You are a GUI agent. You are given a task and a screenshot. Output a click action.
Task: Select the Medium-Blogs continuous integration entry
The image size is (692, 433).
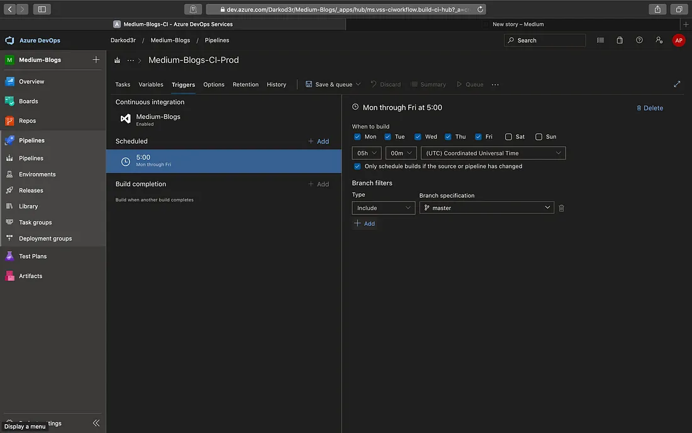(224, 119)
